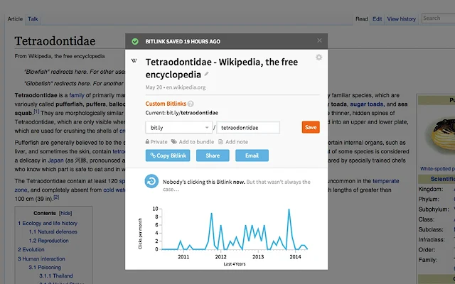Screen dimensions: 455x284
Task: Click the settings gear in Bitlink popup
Action: tap(318, 58)
